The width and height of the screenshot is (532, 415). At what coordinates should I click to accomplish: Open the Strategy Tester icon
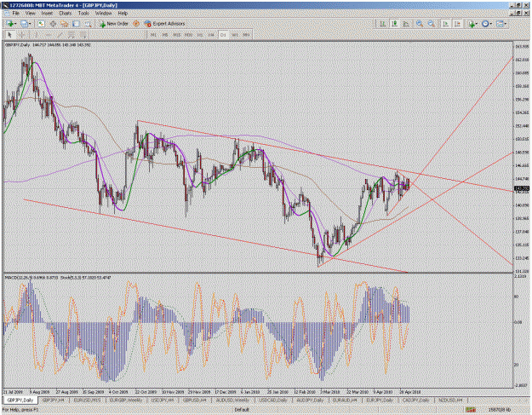coord(88,24)
